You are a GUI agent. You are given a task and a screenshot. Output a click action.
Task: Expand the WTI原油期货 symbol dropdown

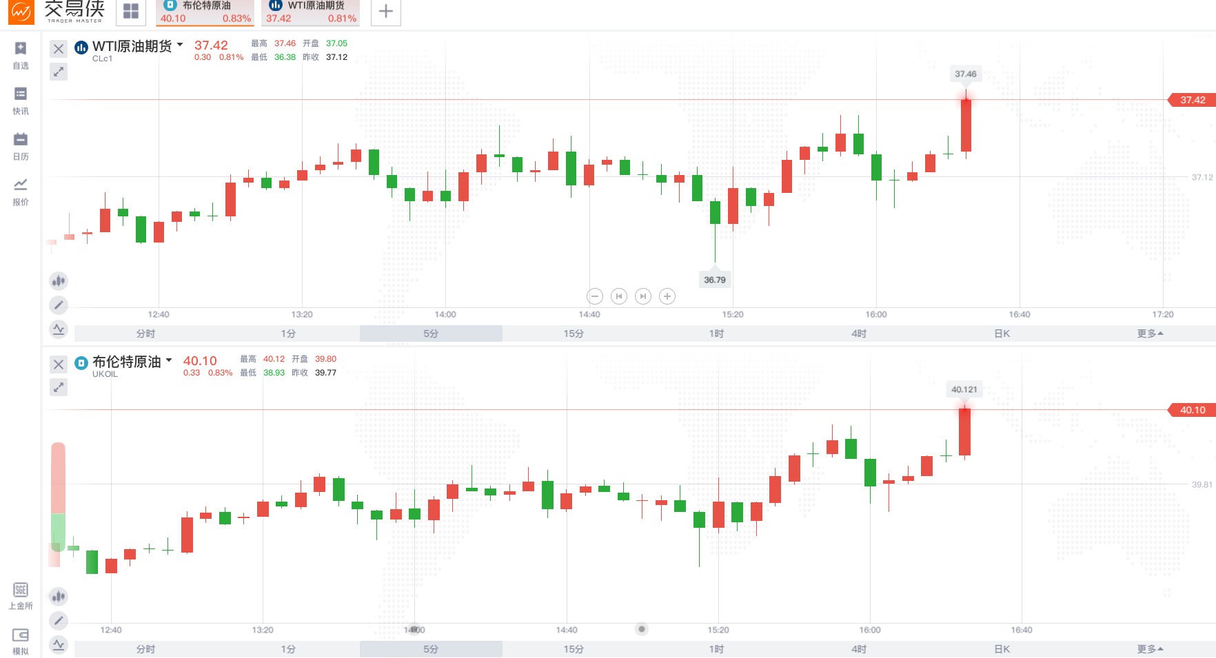[x=180, y=45]
